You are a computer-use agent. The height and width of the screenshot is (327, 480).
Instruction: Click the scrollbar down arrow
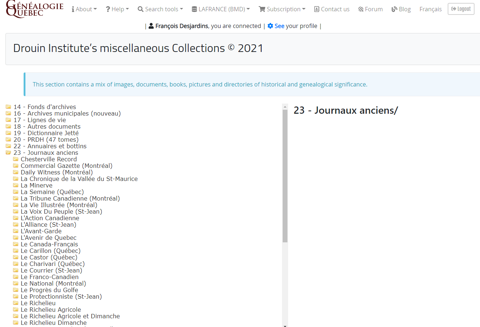coord(285,326)
